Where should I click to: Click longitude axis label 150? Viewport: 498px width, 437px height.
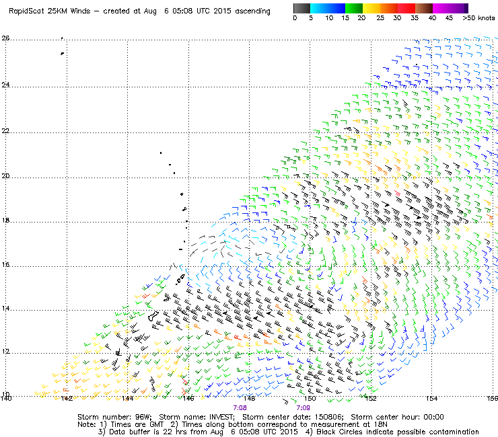[310, 399]
